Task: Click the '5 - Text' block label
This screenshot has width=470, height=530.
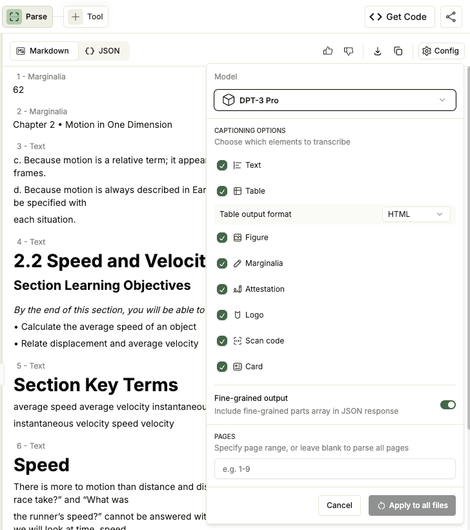Action: (31, 366)
